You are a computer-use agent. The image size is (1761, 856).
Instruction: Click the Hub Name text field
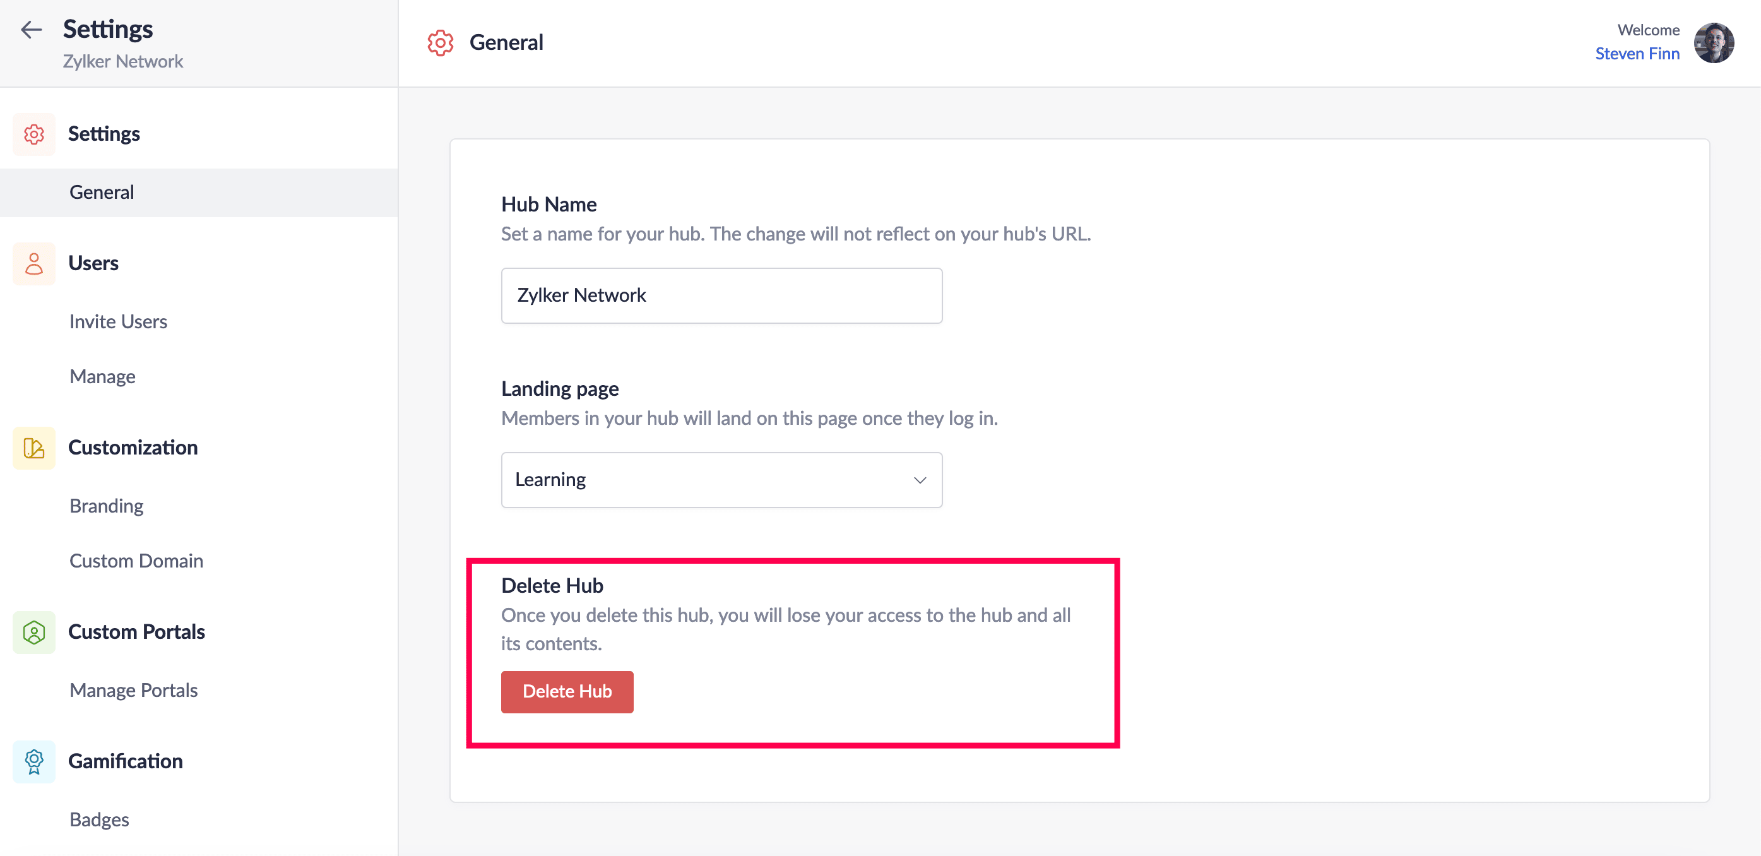[721, 295]
